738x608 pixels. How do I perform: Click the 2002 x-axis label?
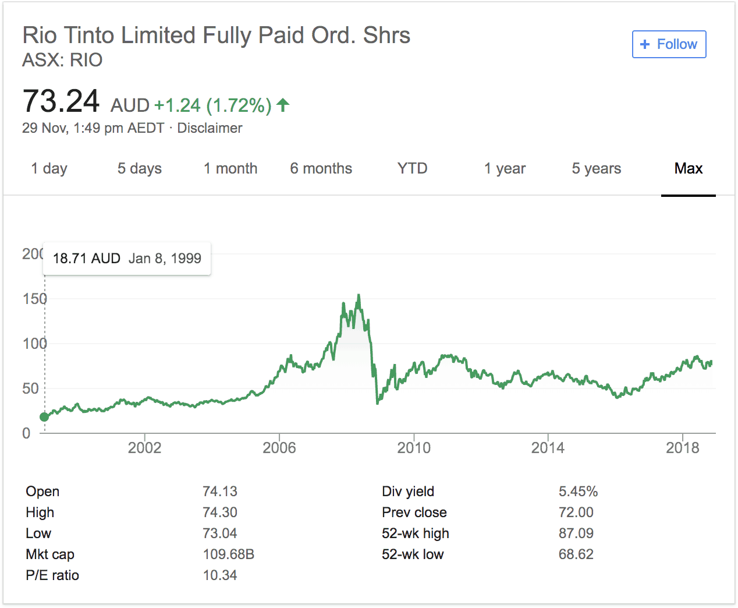(144, 447)
